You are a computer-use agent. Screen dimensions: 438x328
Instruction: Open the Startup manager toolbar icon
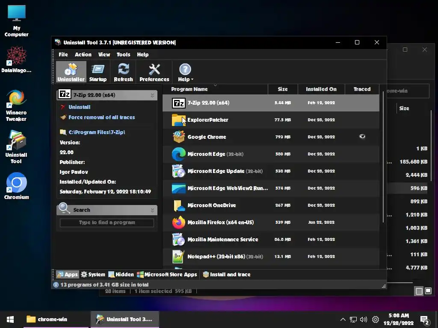pyautogui.click(x=98, y=72)
